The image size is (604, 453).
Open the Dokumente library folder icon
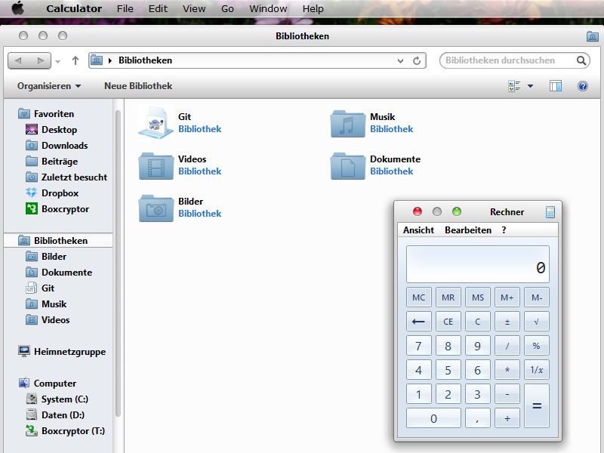coord(347,166)
